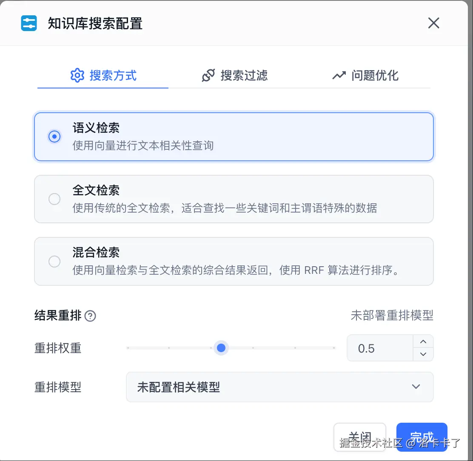Click the 关闭 button

[x=359, y=437]
